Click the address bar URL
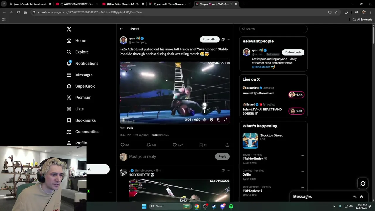The height and width of the screenshot is (211, 375). 89,12
